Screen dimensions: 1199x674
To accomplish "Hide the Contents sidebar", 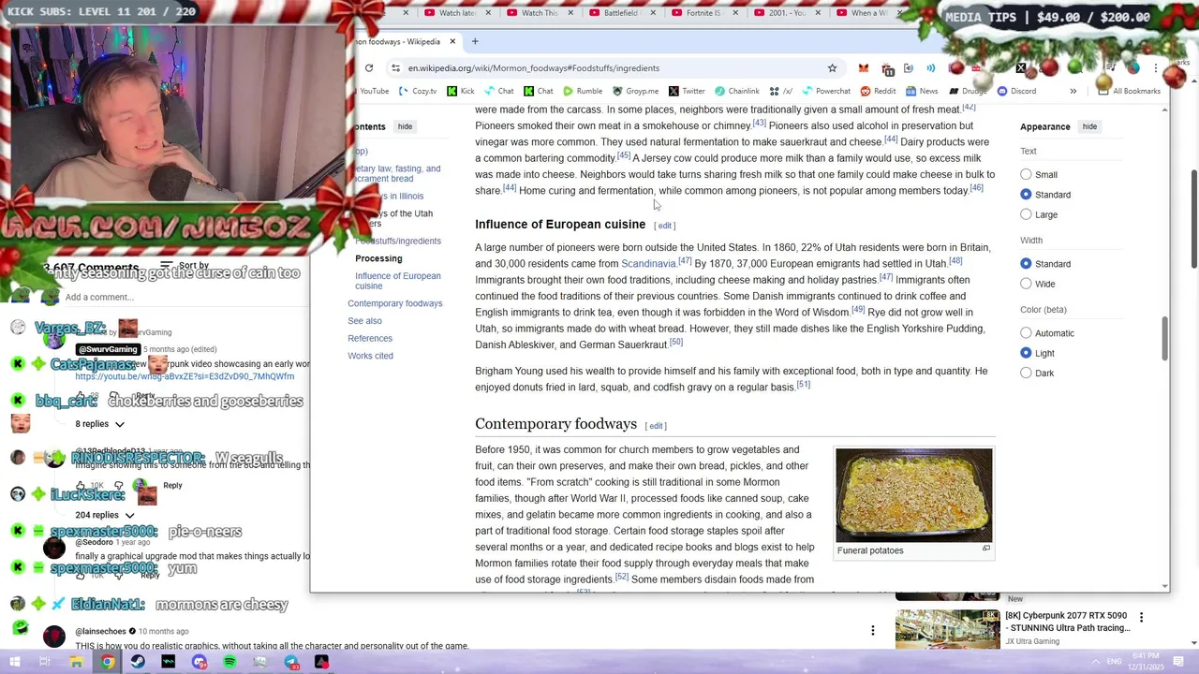I will 405,126.
